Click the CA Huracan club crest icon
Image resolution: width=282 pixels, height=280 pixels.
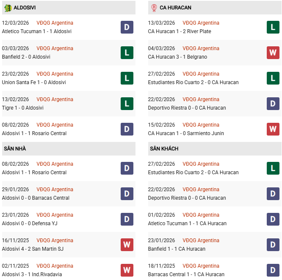tap(154, 8)
